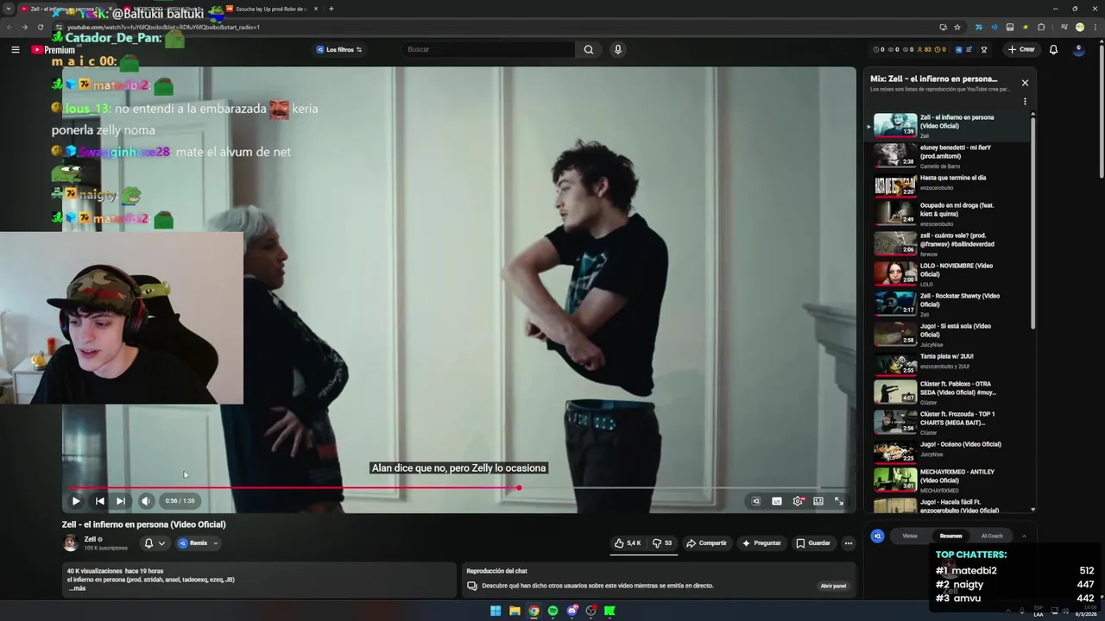Image resolution: width=1105 pixels, height=621 pixels.
Task: Click vidIQ trophy icon in header
Action: (983, 49)
